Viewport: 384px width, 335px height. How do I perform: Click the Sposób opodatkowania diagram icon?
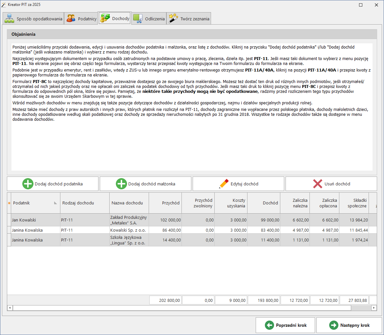9,19
